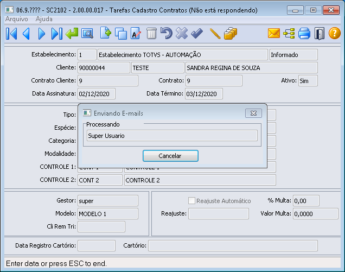Open help with question mark icon
The image size is (345, 272).
click(335, 33)
